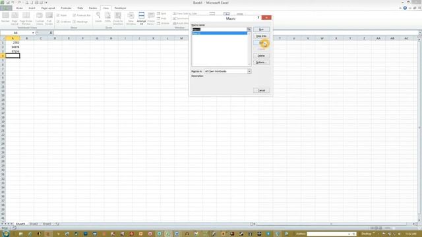Screen dimensions: 422x237
Task: Click the Macro name input field
Action: 220,29
